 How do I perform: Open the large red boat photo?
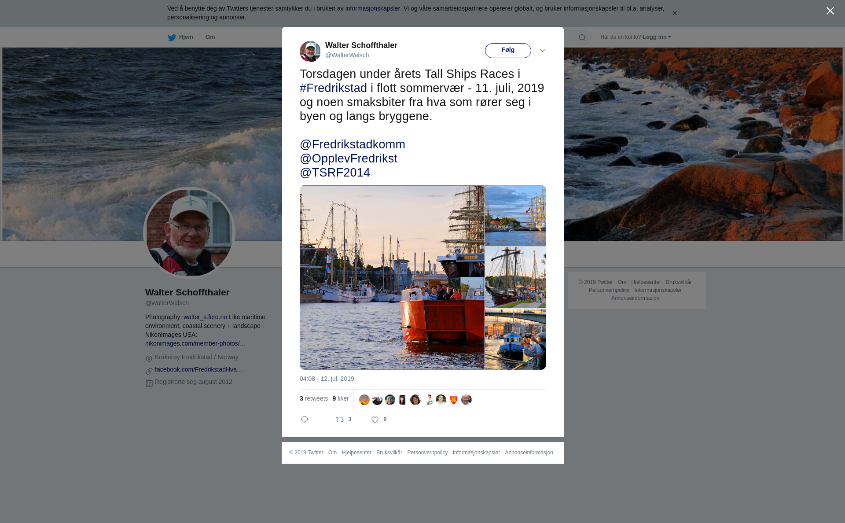tap(392, 277)
